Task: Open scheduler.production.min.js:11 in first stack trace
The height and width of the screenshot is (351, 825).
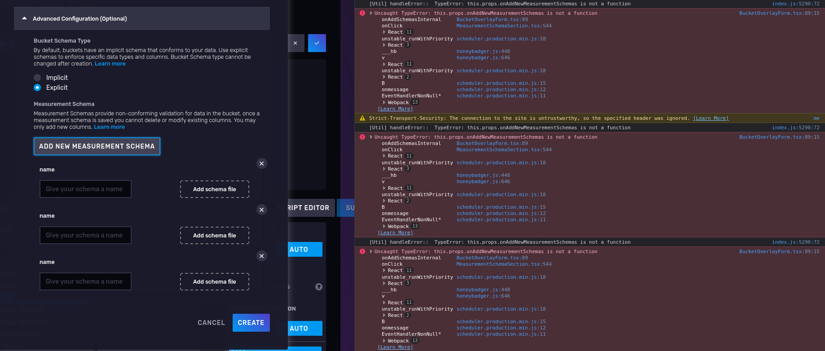Action: pyautogui.click(x=501, y=96)
